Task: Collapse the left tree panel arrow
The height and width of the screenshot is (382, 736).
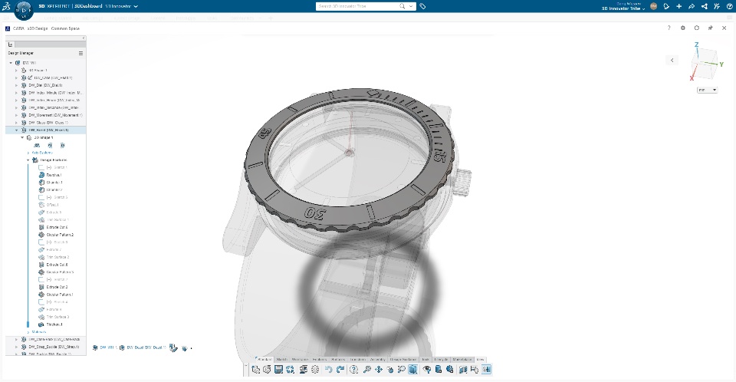Action: click(84, 38)
